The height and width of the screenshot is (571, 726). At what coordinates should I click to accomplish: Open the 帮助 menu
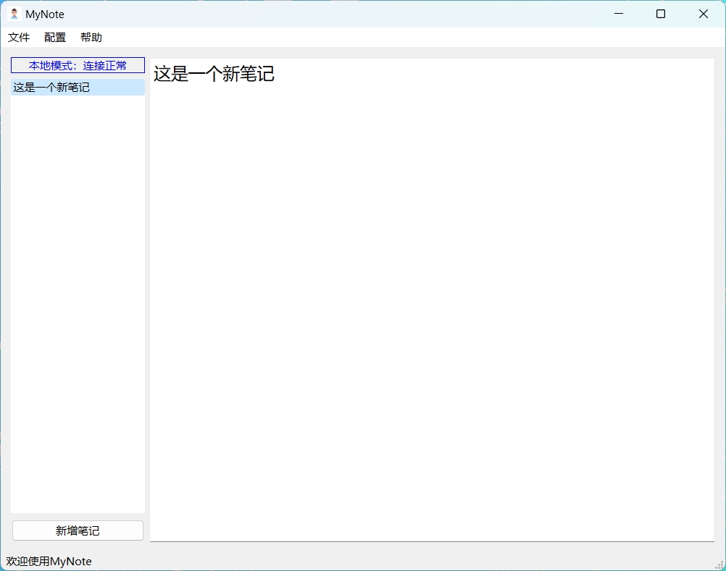point(91,38)
